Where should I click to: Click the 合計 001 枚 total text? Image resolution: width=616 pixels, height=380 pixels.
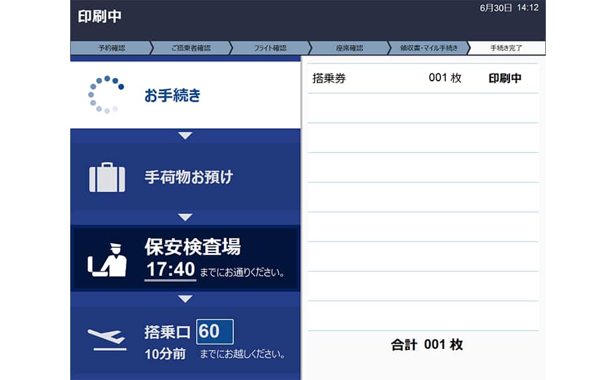click(427, 345)
